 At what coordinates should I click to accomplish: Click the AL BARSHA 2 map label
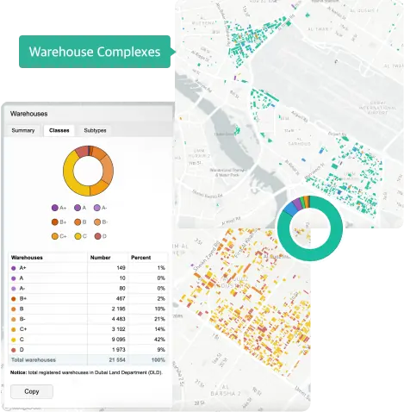pos(226,390)
